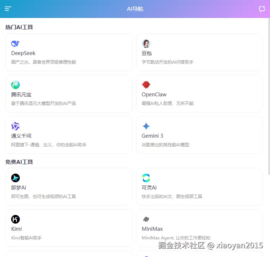Click the Gemini 3 star logo
270x257 pixels.
click(x=146, y=126)
